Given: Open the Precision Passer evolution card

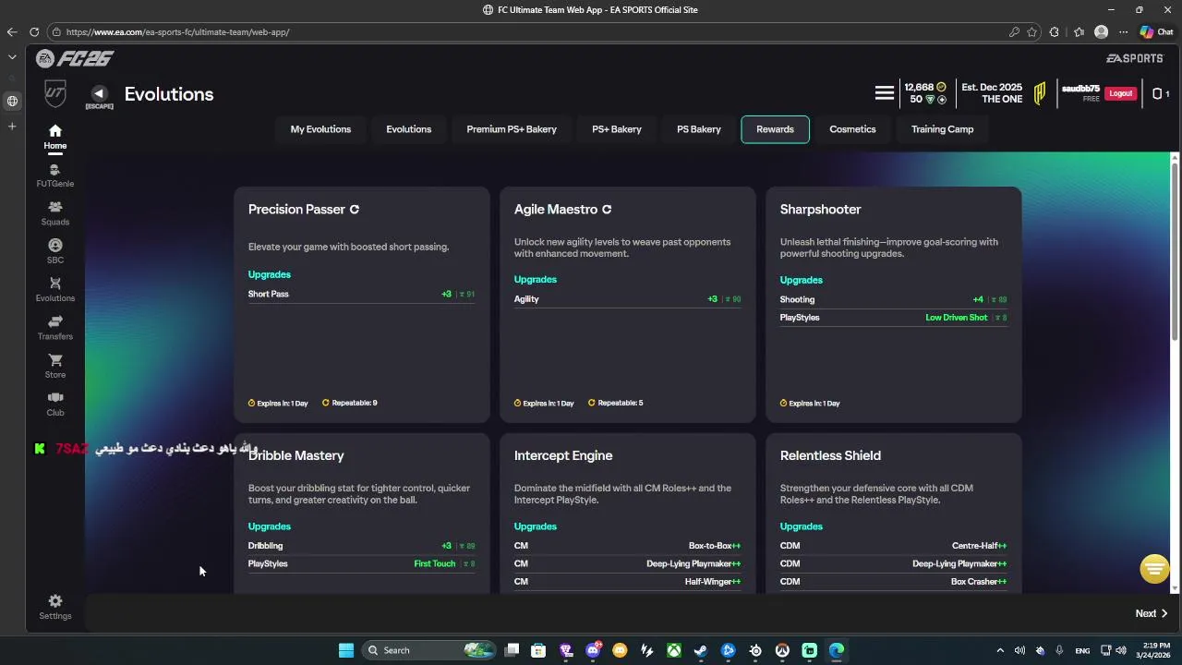Looking at the screenshot, I should [x=362, y=305].
